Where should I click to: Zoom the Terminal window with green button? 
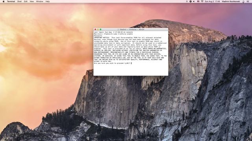[100, 29]
